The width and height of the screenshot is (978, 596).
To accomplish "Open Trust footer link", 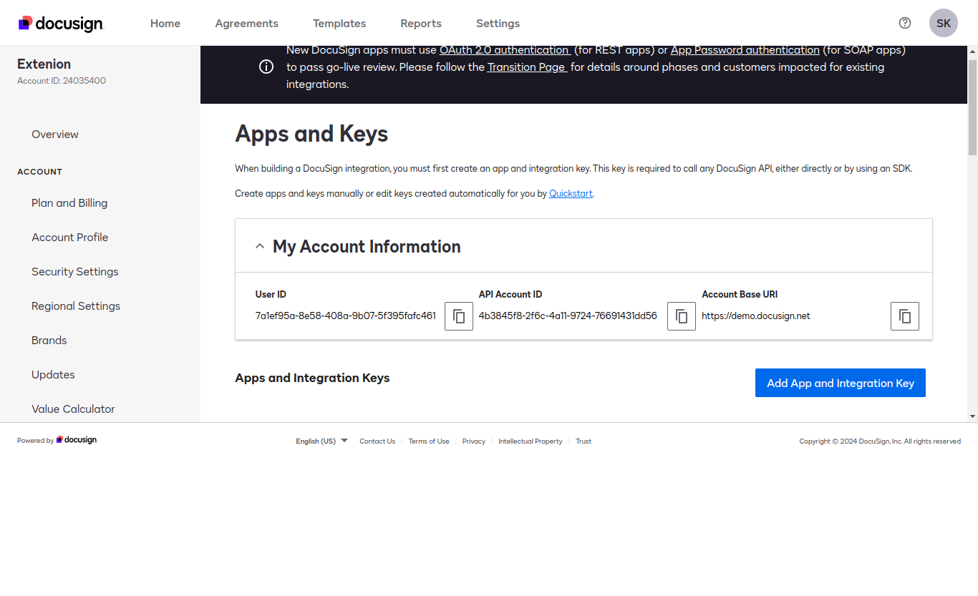I will 584,441.
